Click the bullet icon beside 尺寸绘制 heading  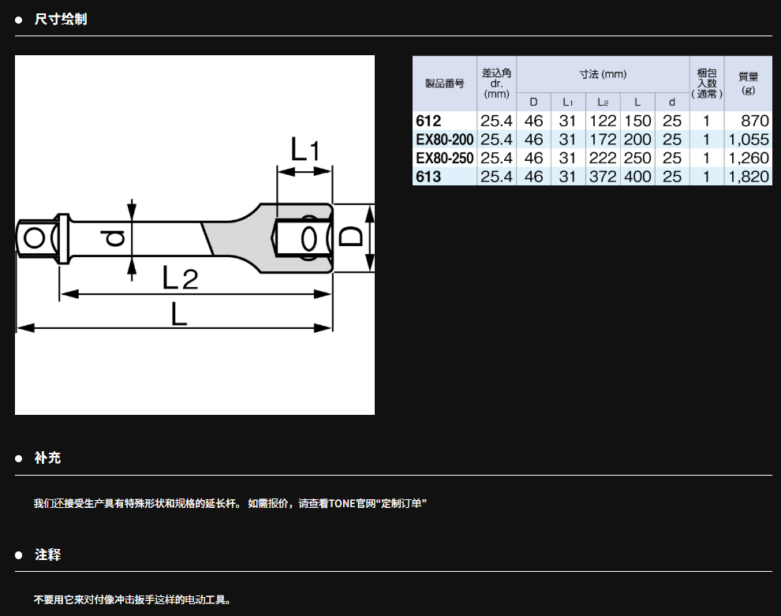[x=19, y=19]
